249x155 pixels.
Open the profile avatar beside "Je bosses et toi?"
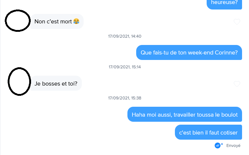tap(19, 82)
